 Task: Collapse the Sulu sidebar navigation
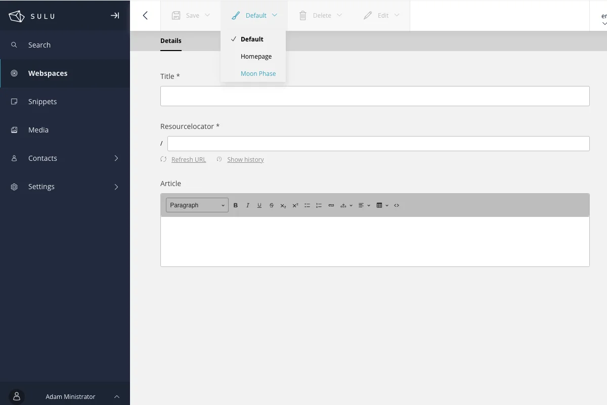[x=115, y=16]
